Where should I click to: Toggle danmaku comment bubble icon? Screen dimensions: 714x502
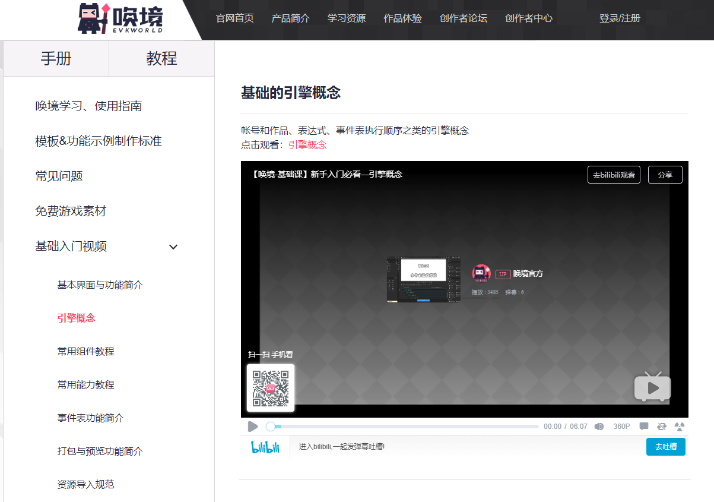pos(644,427)
